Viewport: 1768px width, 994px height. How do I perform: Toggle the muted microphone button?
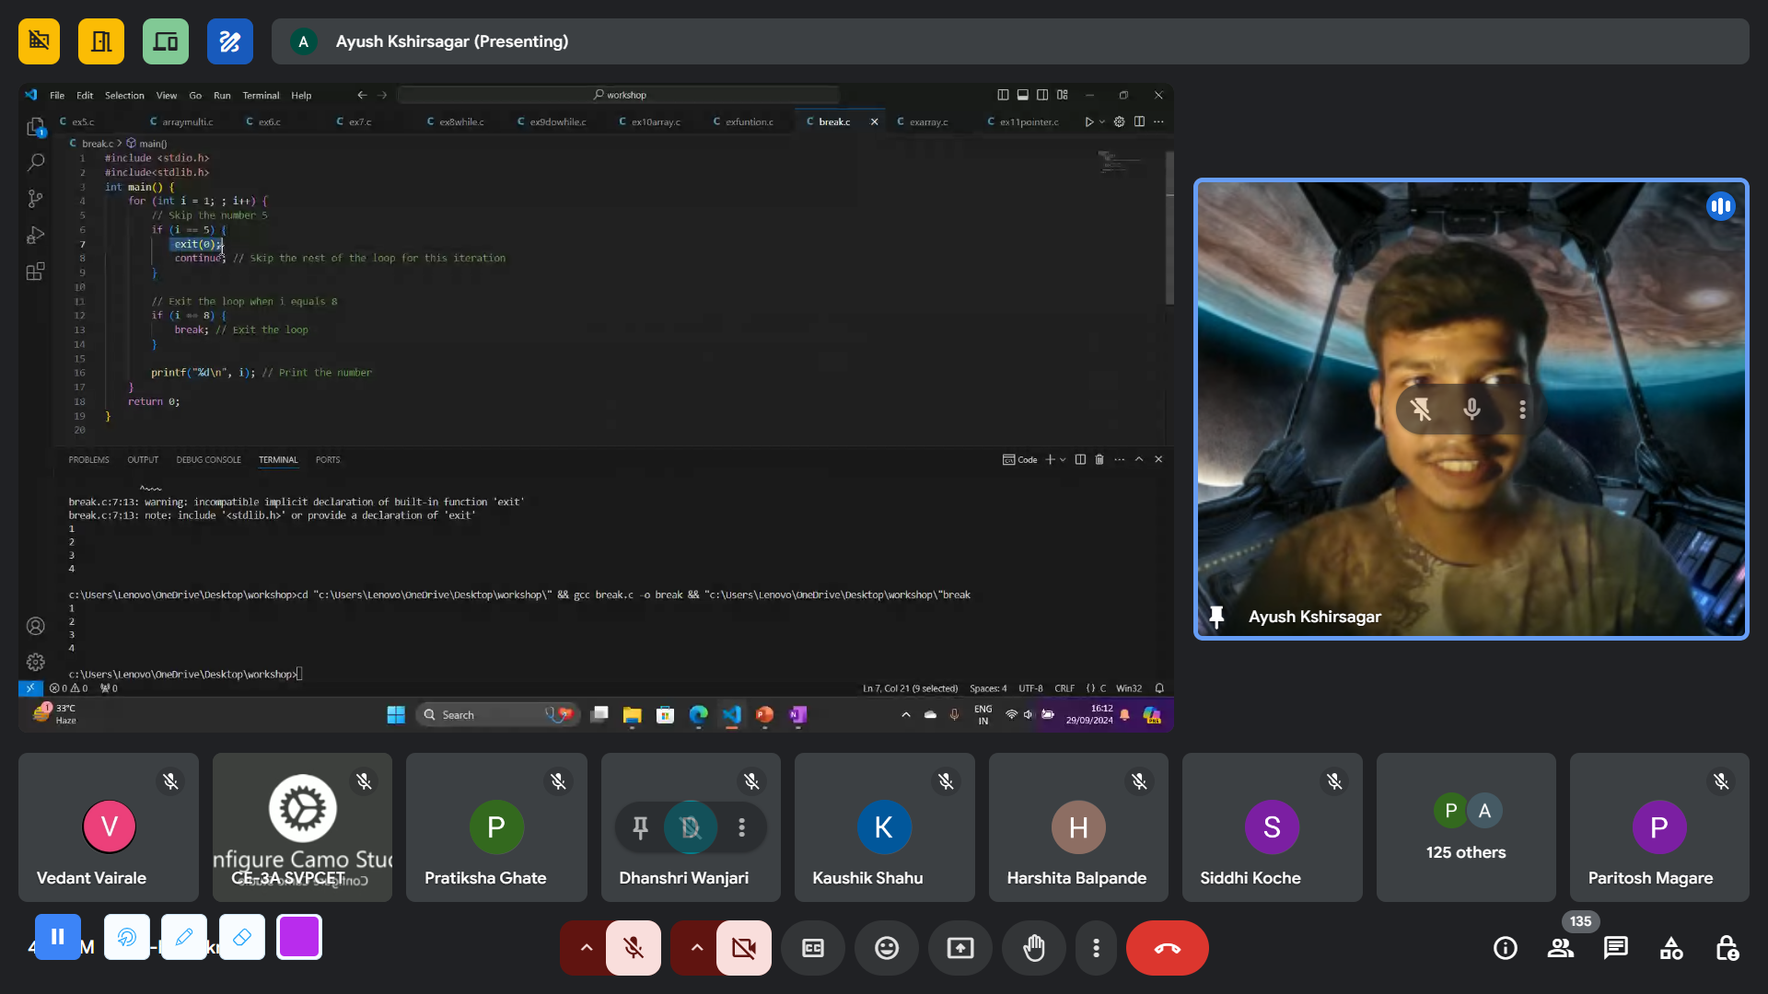(633, 948)
